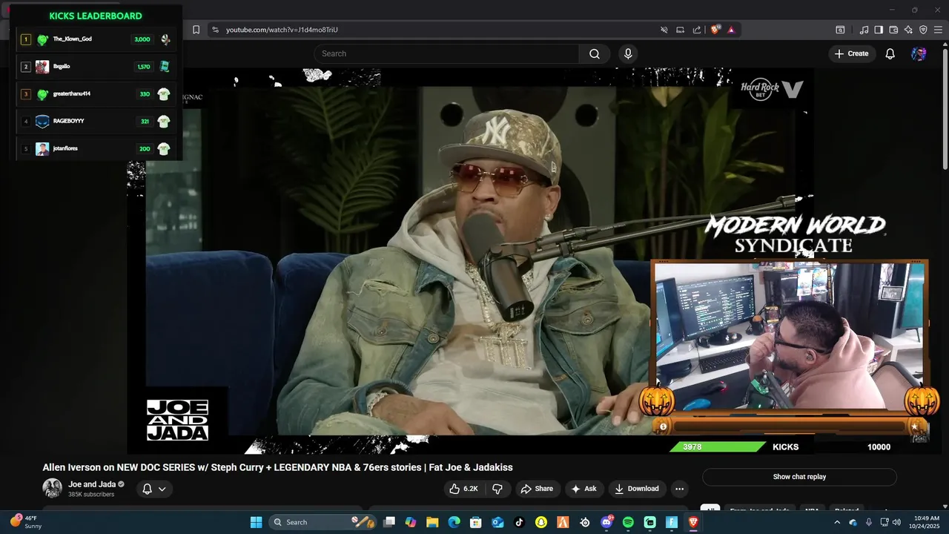
Task: Like the video with 6.2K likes
Action: tap(463, 489)
